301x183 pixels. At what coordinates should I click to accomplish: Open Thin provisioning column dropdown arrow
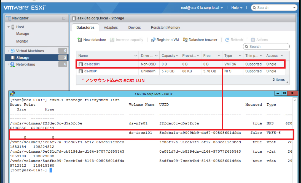click(261, 56)
